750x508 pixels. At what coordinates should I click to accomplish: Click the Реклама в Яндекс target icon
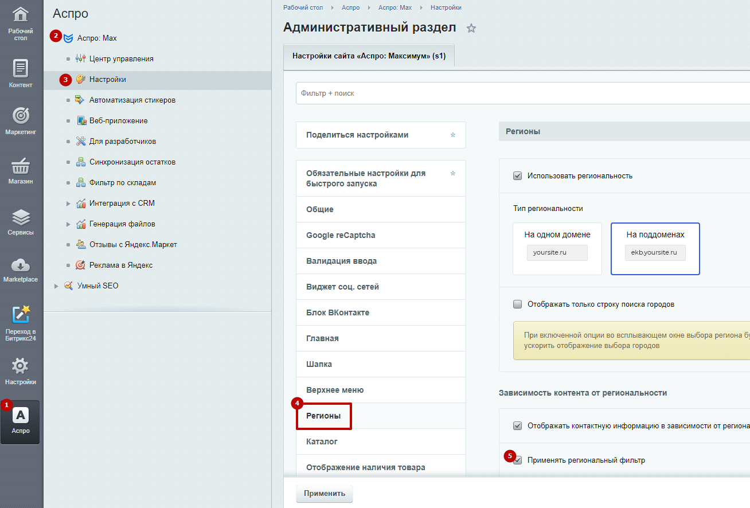[x=80, y=265]
